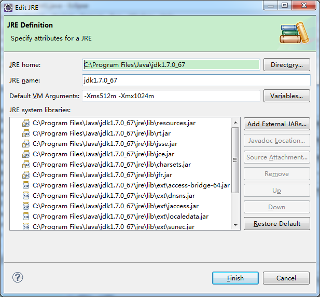The height and width of the screenshot is (297, 320).
Task: Click Restore Default button
Action: click(x=277, y=224)
